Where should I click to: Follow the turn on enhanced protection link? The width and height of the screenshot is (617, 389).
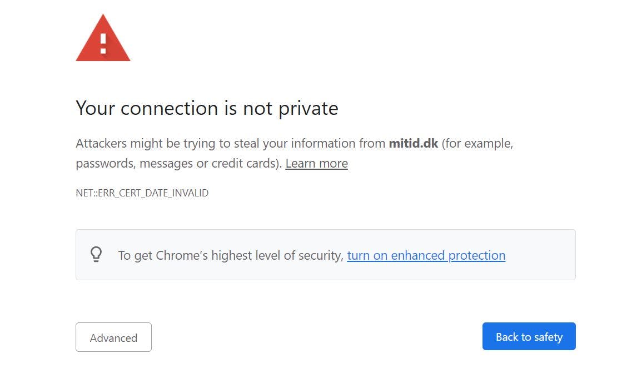426,255
